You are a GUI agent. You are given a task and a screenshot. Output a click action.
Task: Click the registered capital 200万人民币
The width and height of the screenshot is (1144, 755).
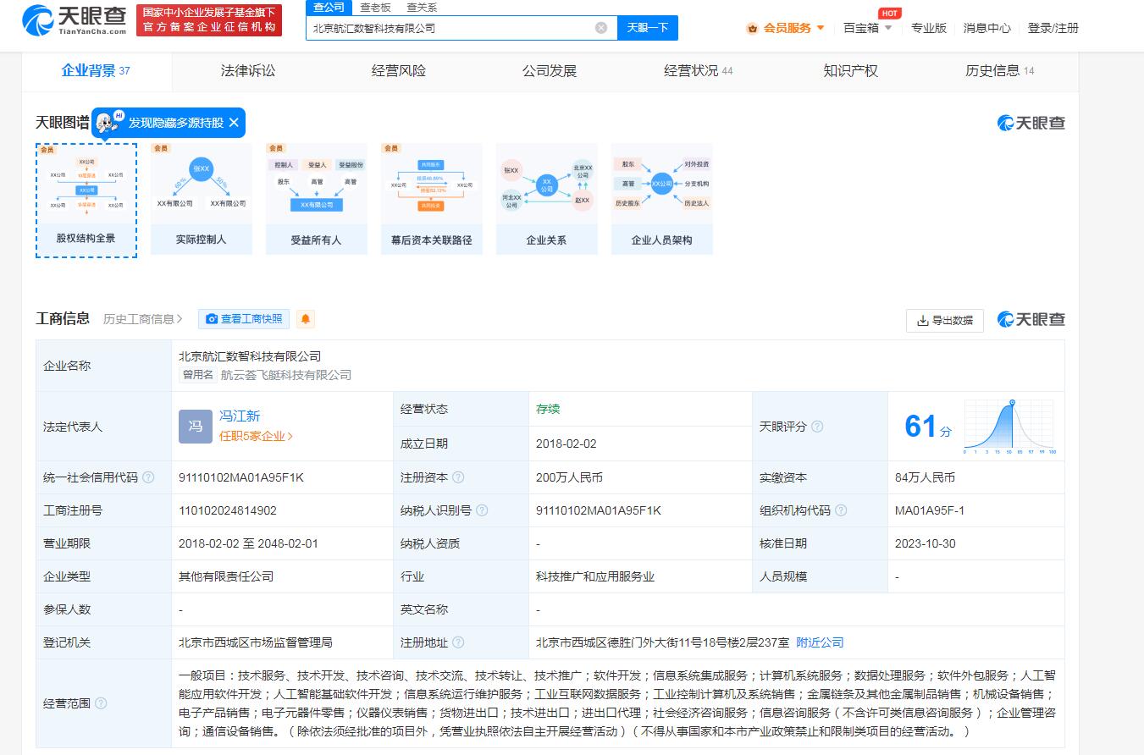(x=570, y=477)
